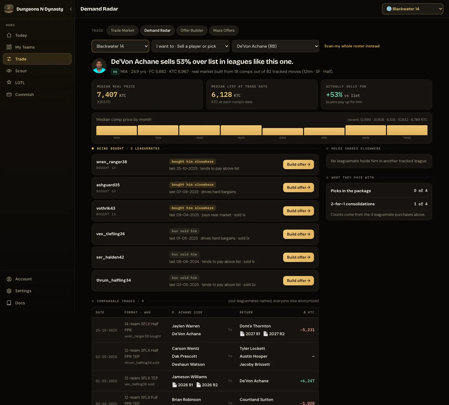Open Account page
This screenshot has height=405, width=449.
click(x=37, y=279)
